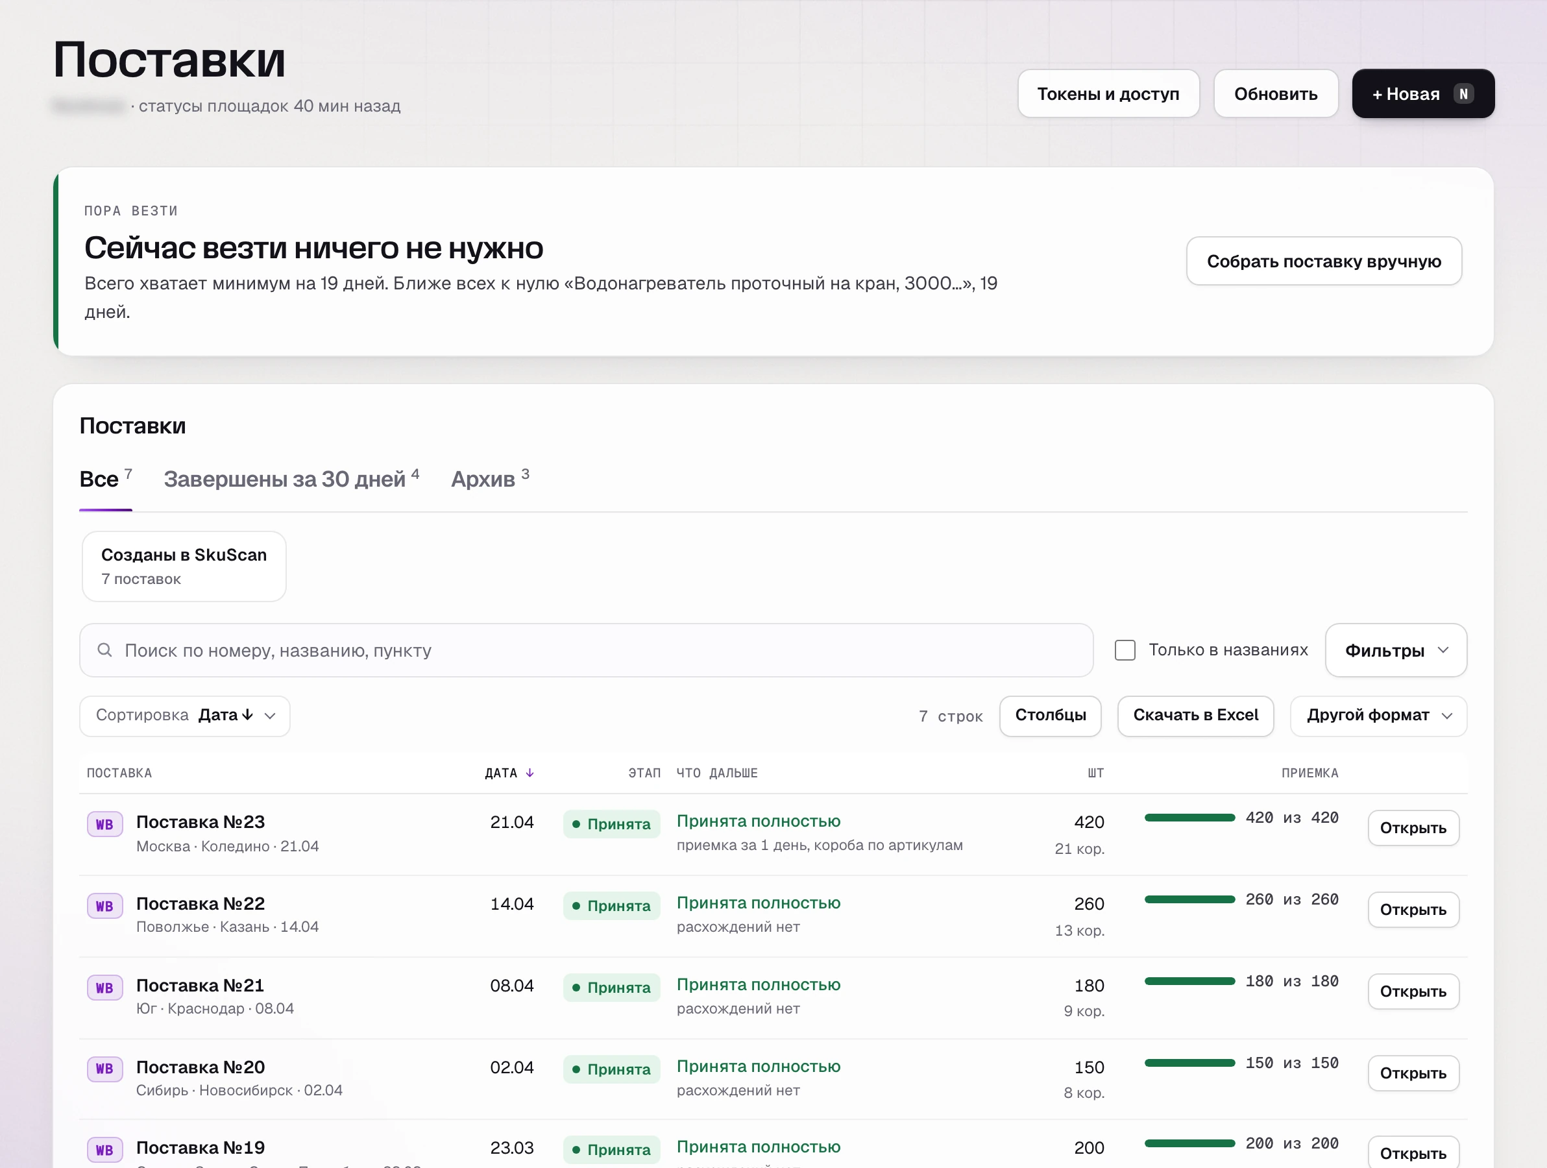Click the ПОСТАВКА column header
Viewport: 1547px width, 1168px height.
(119, 773)
